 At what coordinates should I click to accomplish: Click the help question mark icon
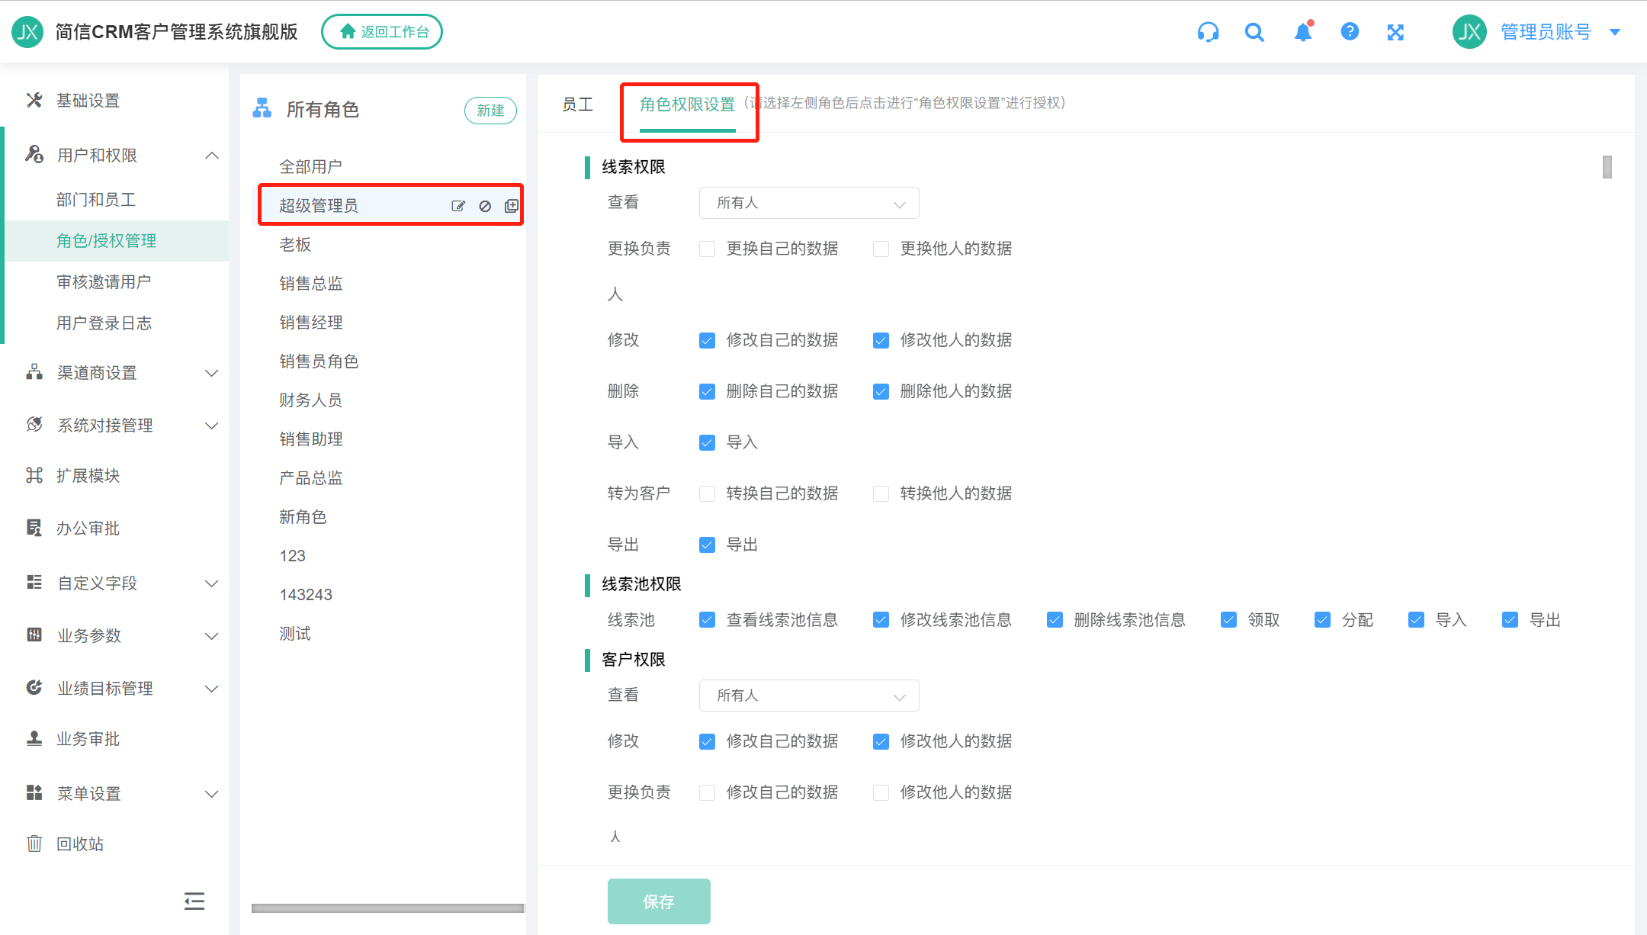point(1350,32)
